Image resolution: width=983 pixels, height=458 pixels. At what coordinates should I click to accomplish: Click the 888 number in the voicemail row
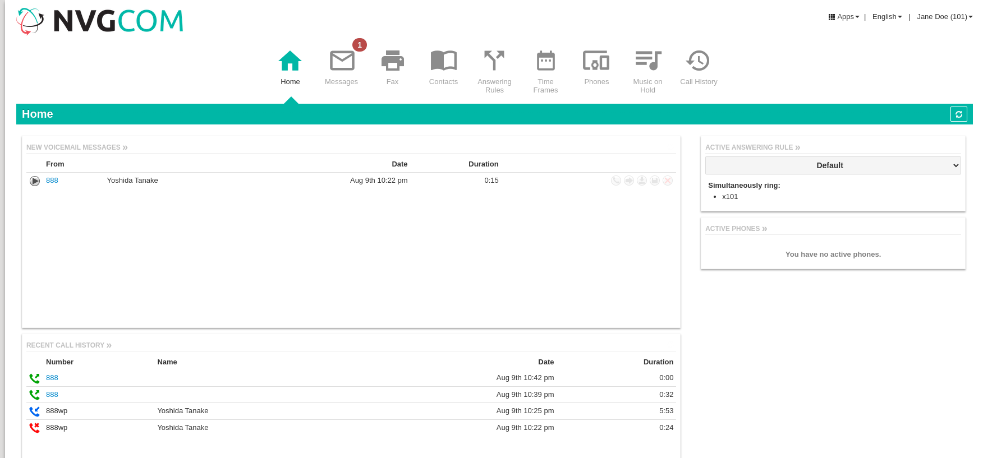pyautogui.click(x=52, y=181)
